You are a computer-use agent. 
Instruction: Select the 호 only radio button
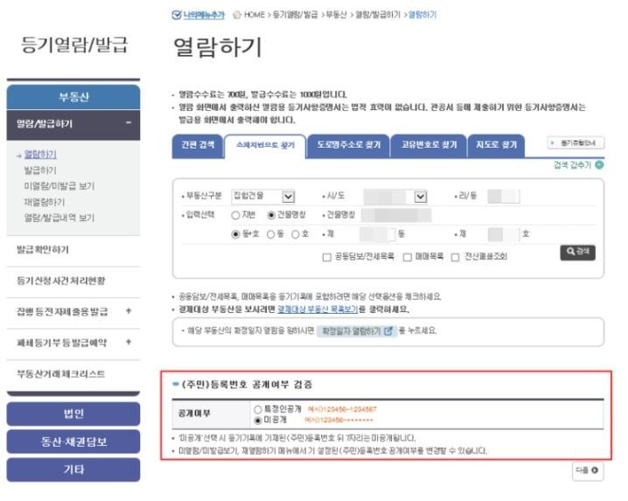[x=295, y=234]
